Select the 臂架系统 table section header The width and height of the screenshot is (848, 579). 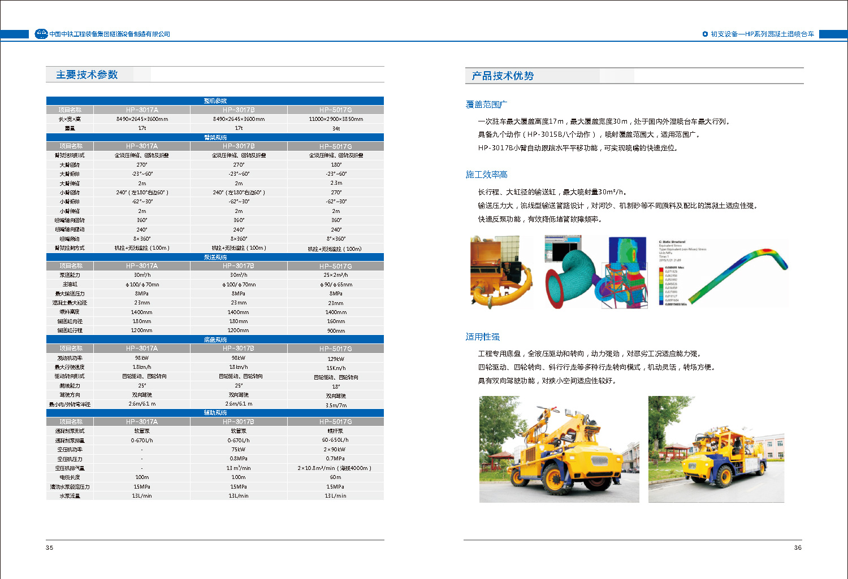pos(215,137)
